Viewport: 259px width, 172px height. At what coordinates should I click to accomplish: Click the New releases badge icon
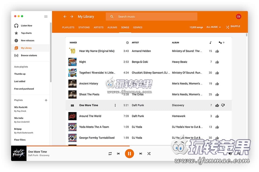[x=16, y=41]
